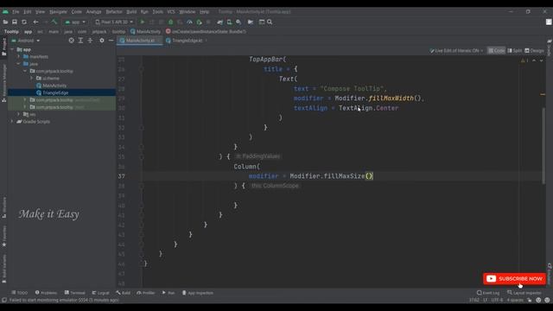Collapse all in project panel
The width and height of the screenshot is (553, 311).
[x=90, y=41]
